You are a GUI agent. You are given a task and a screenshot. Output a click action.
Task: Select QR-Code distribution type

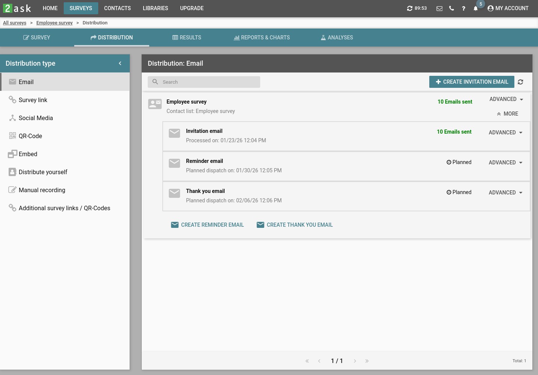point(30,136)
